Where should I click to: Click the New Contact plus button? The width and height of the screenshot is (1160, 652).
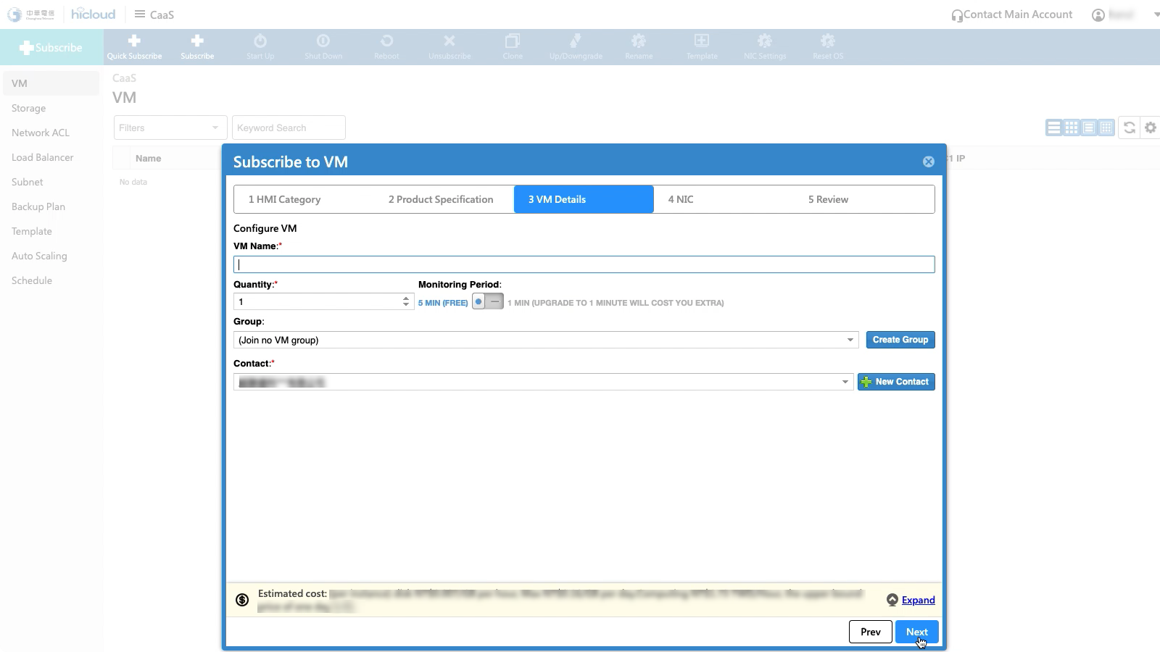click(x=896, y=382)
